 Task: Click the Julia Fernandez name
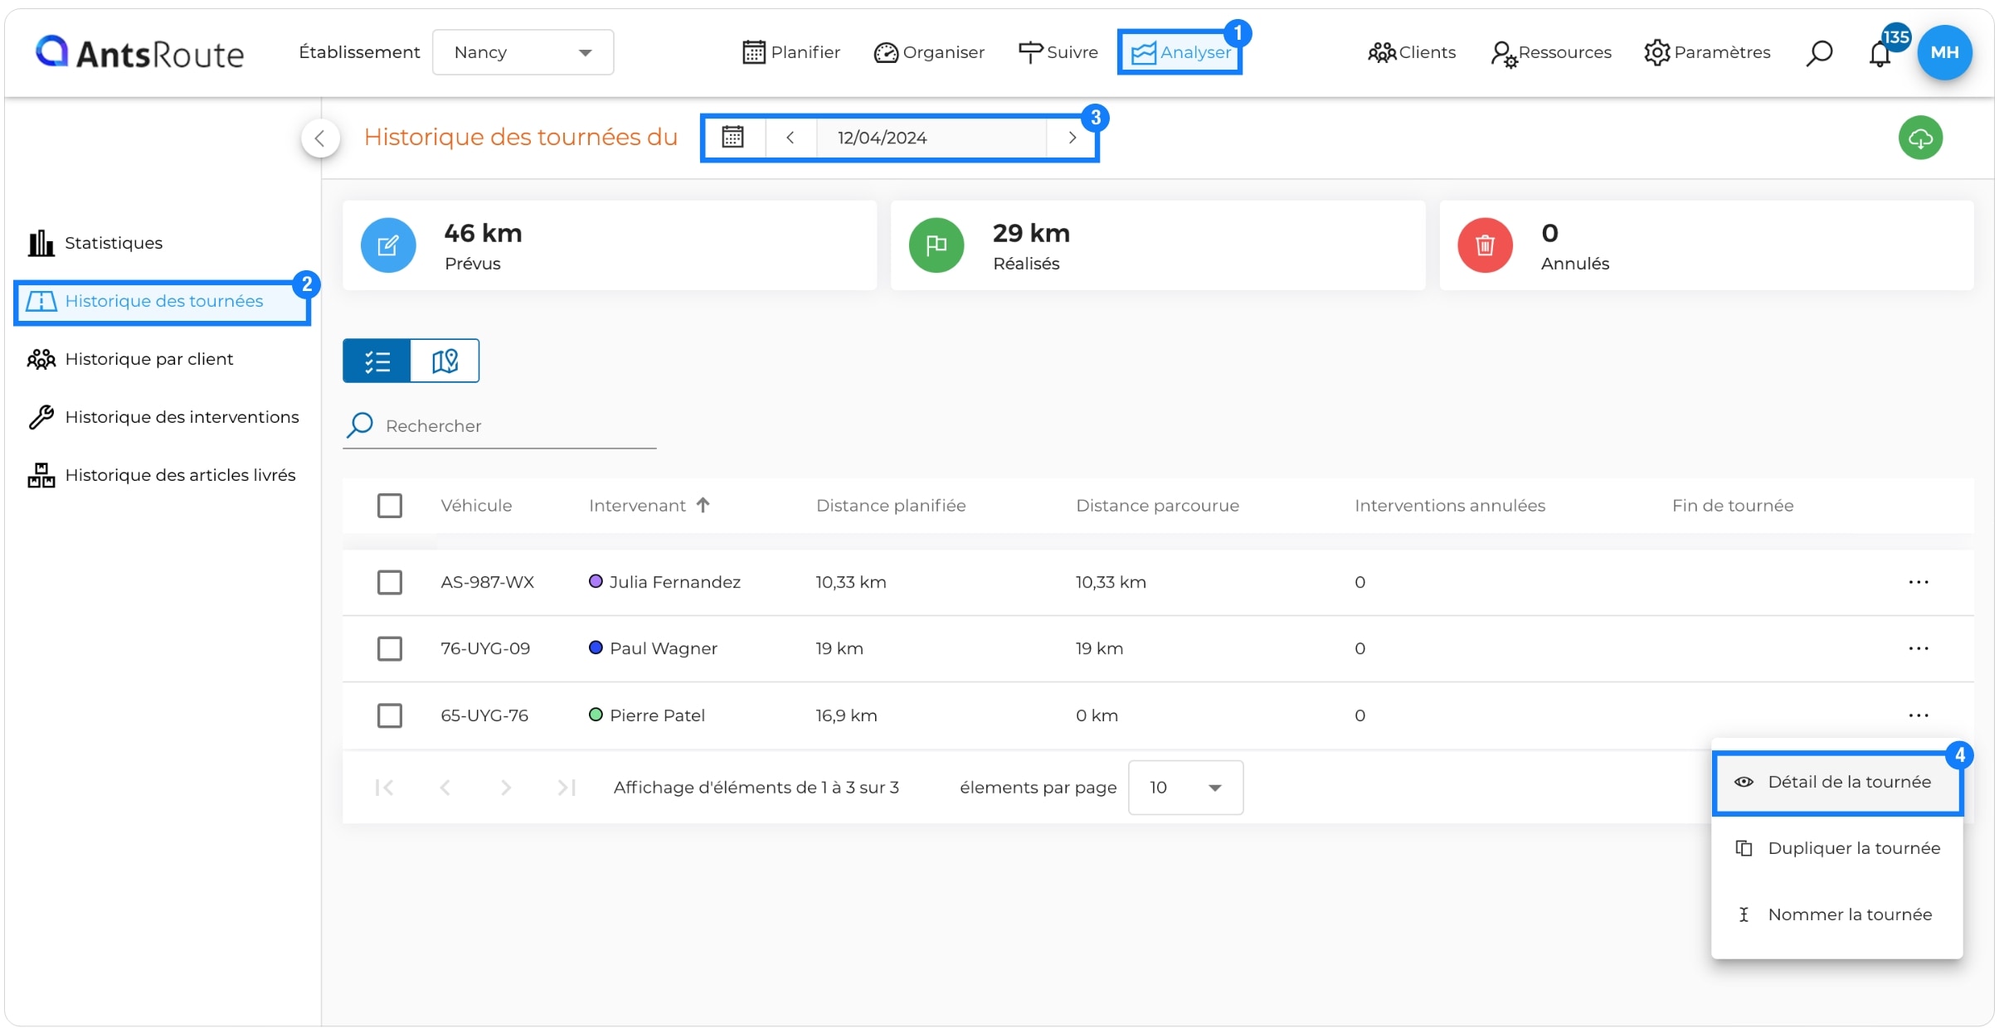click(x=675, y=582)
